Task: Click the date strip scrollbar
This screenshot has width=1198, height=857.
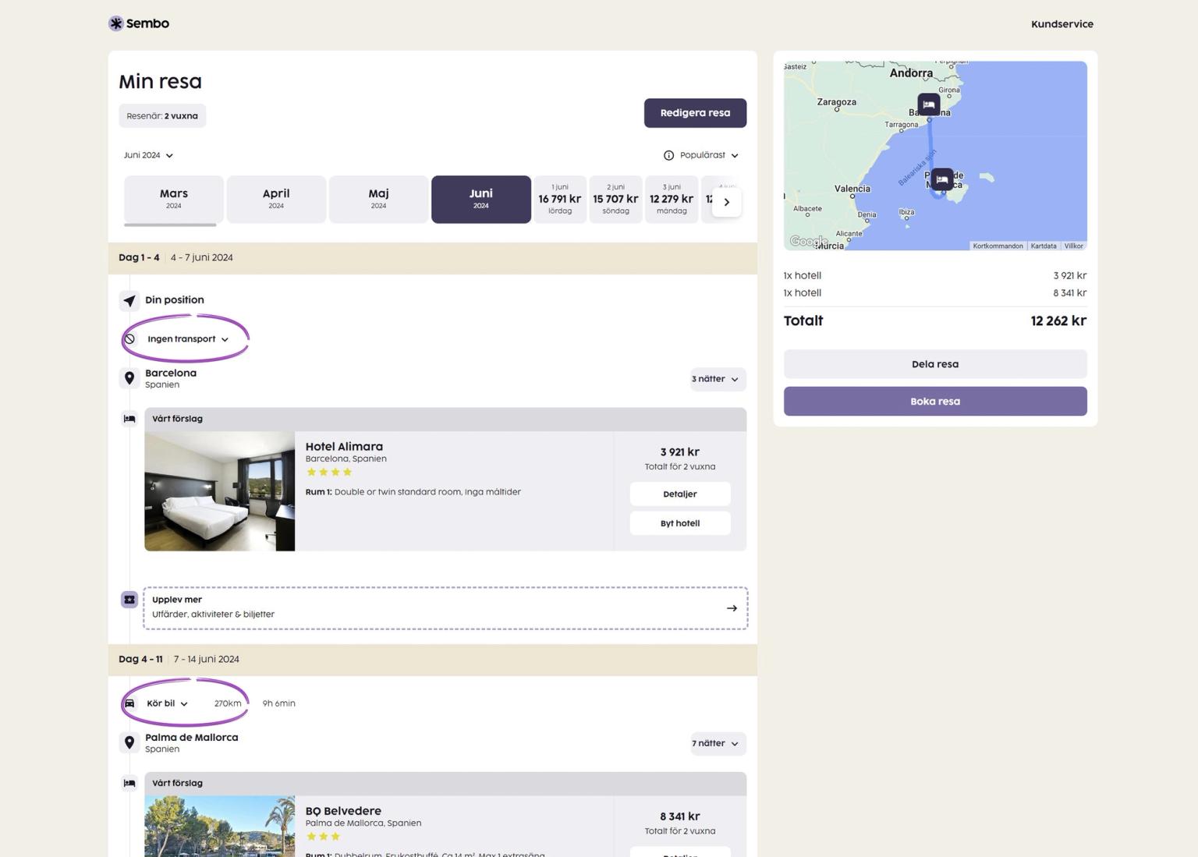Action: [170, 225]
